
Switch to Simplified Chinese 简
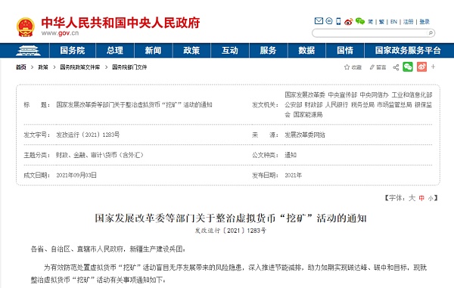pos(370,22)
